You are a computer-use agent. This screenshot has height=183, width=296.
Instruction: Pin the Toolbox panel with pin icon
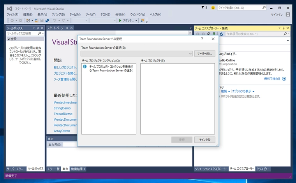(x=38, y=28)
